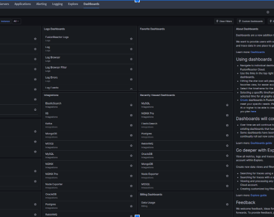The width and height of the screenshot is (274, 217).
Task: Open ElasticSearch in the Integrations list
Action: click(x=53, y=103)
